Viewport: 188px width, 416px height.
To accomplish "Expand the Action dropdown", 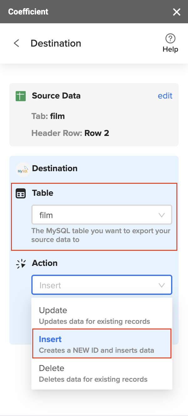I will pyautogui.click(x=102, y=285).
